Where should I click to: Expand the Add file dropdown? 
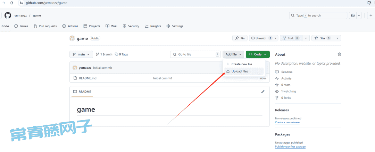click(233, 54)
